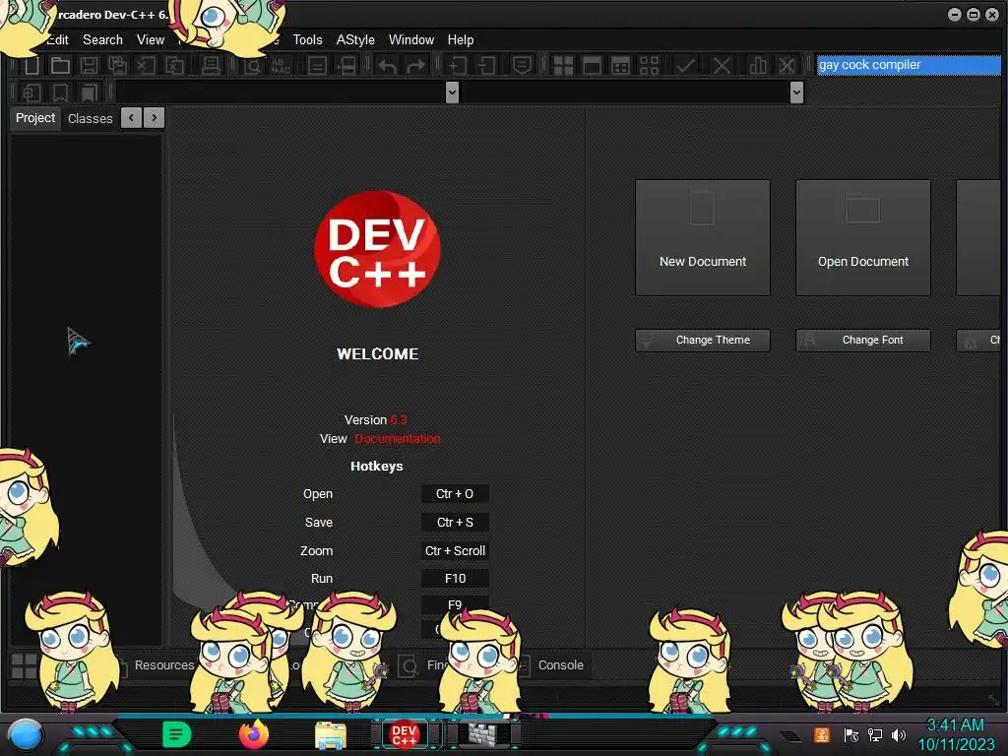The height and width of the screenshot is (756, 1008).
Task: Switch to the Classes tab
Action: click(90, 119)
